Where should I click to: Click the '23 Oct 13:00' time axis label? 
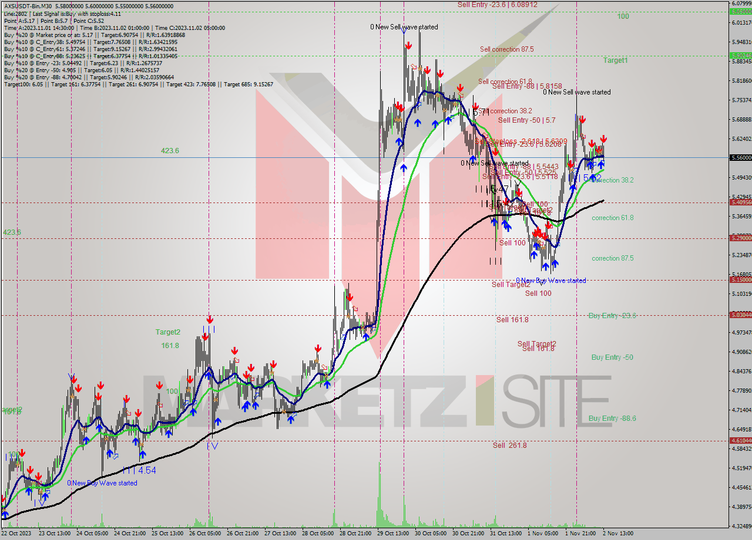pyautogui.click(x=55, y=534)
